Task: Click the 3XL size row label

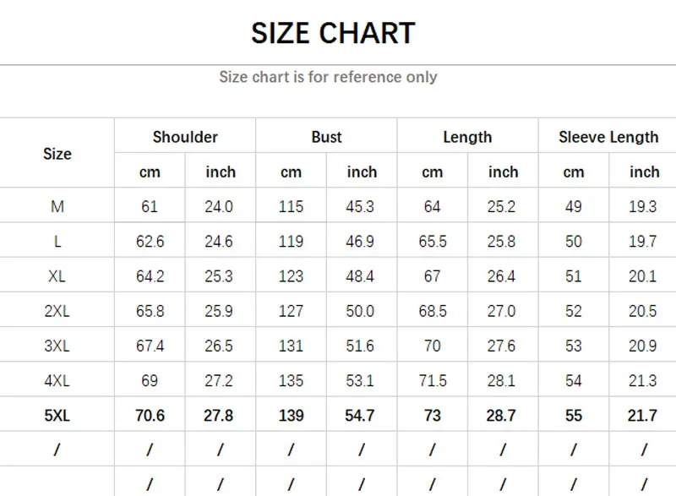Action: click(x=57, y=346)
